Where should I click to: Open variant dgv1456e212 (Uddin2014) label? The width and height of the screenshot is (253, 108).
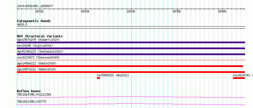click(37, 63)
